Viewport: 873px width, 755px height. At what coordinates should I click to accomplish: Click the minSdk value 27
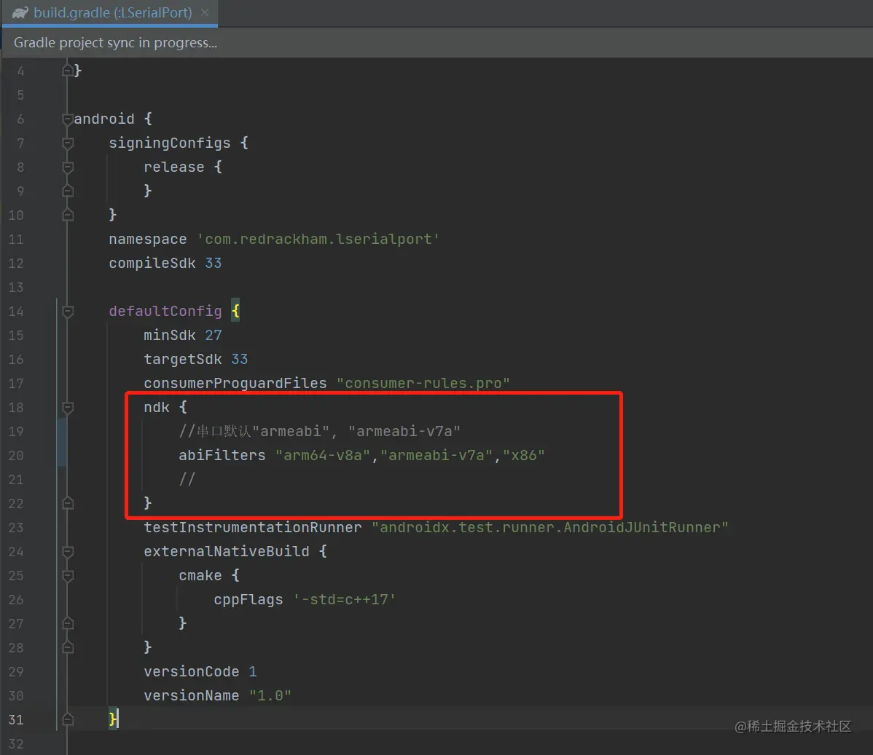pyautogui.click(x=212, y=335)
